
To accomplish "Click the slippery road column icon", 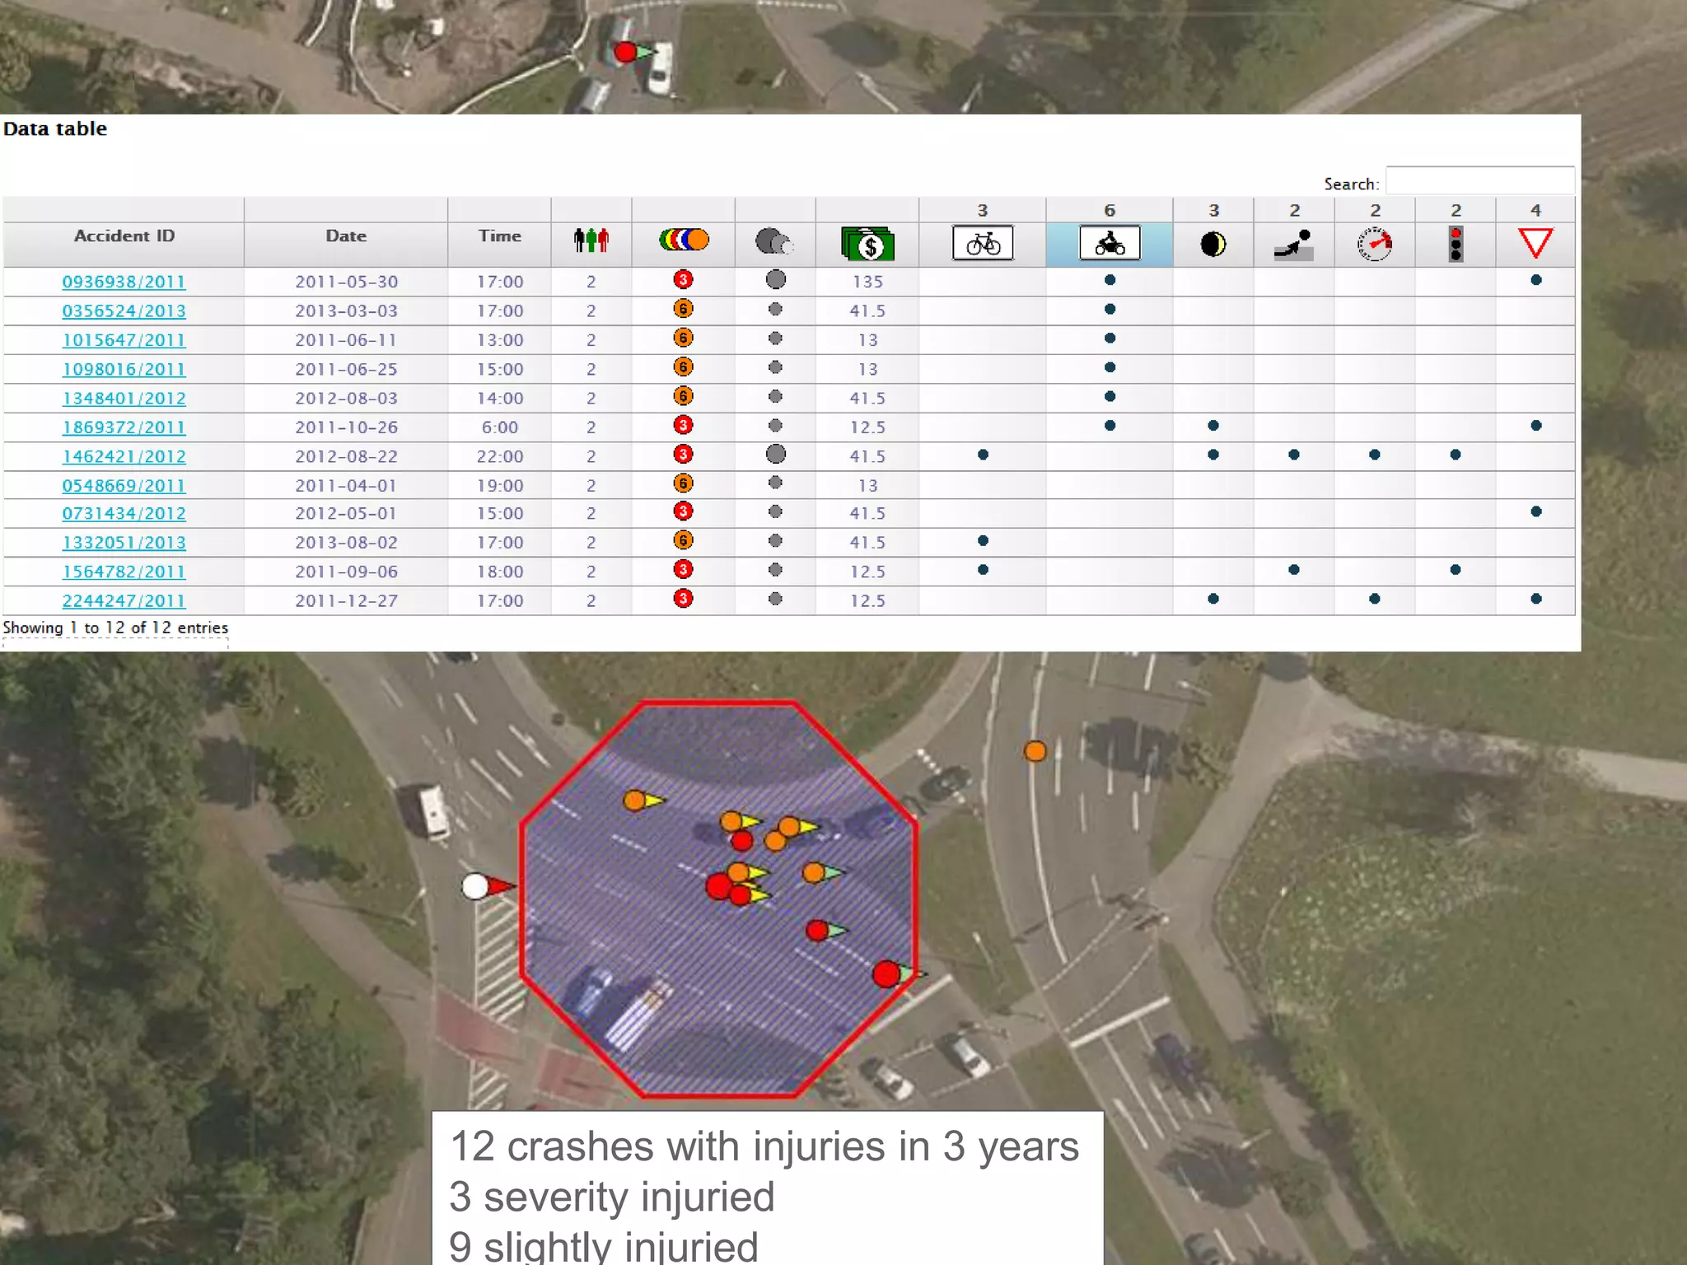I will click(1293, 245).
